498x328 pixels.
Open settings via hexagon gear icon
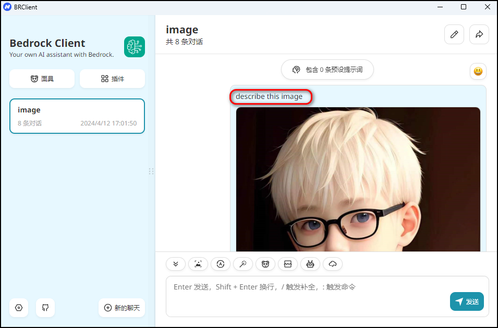point(19,308)
